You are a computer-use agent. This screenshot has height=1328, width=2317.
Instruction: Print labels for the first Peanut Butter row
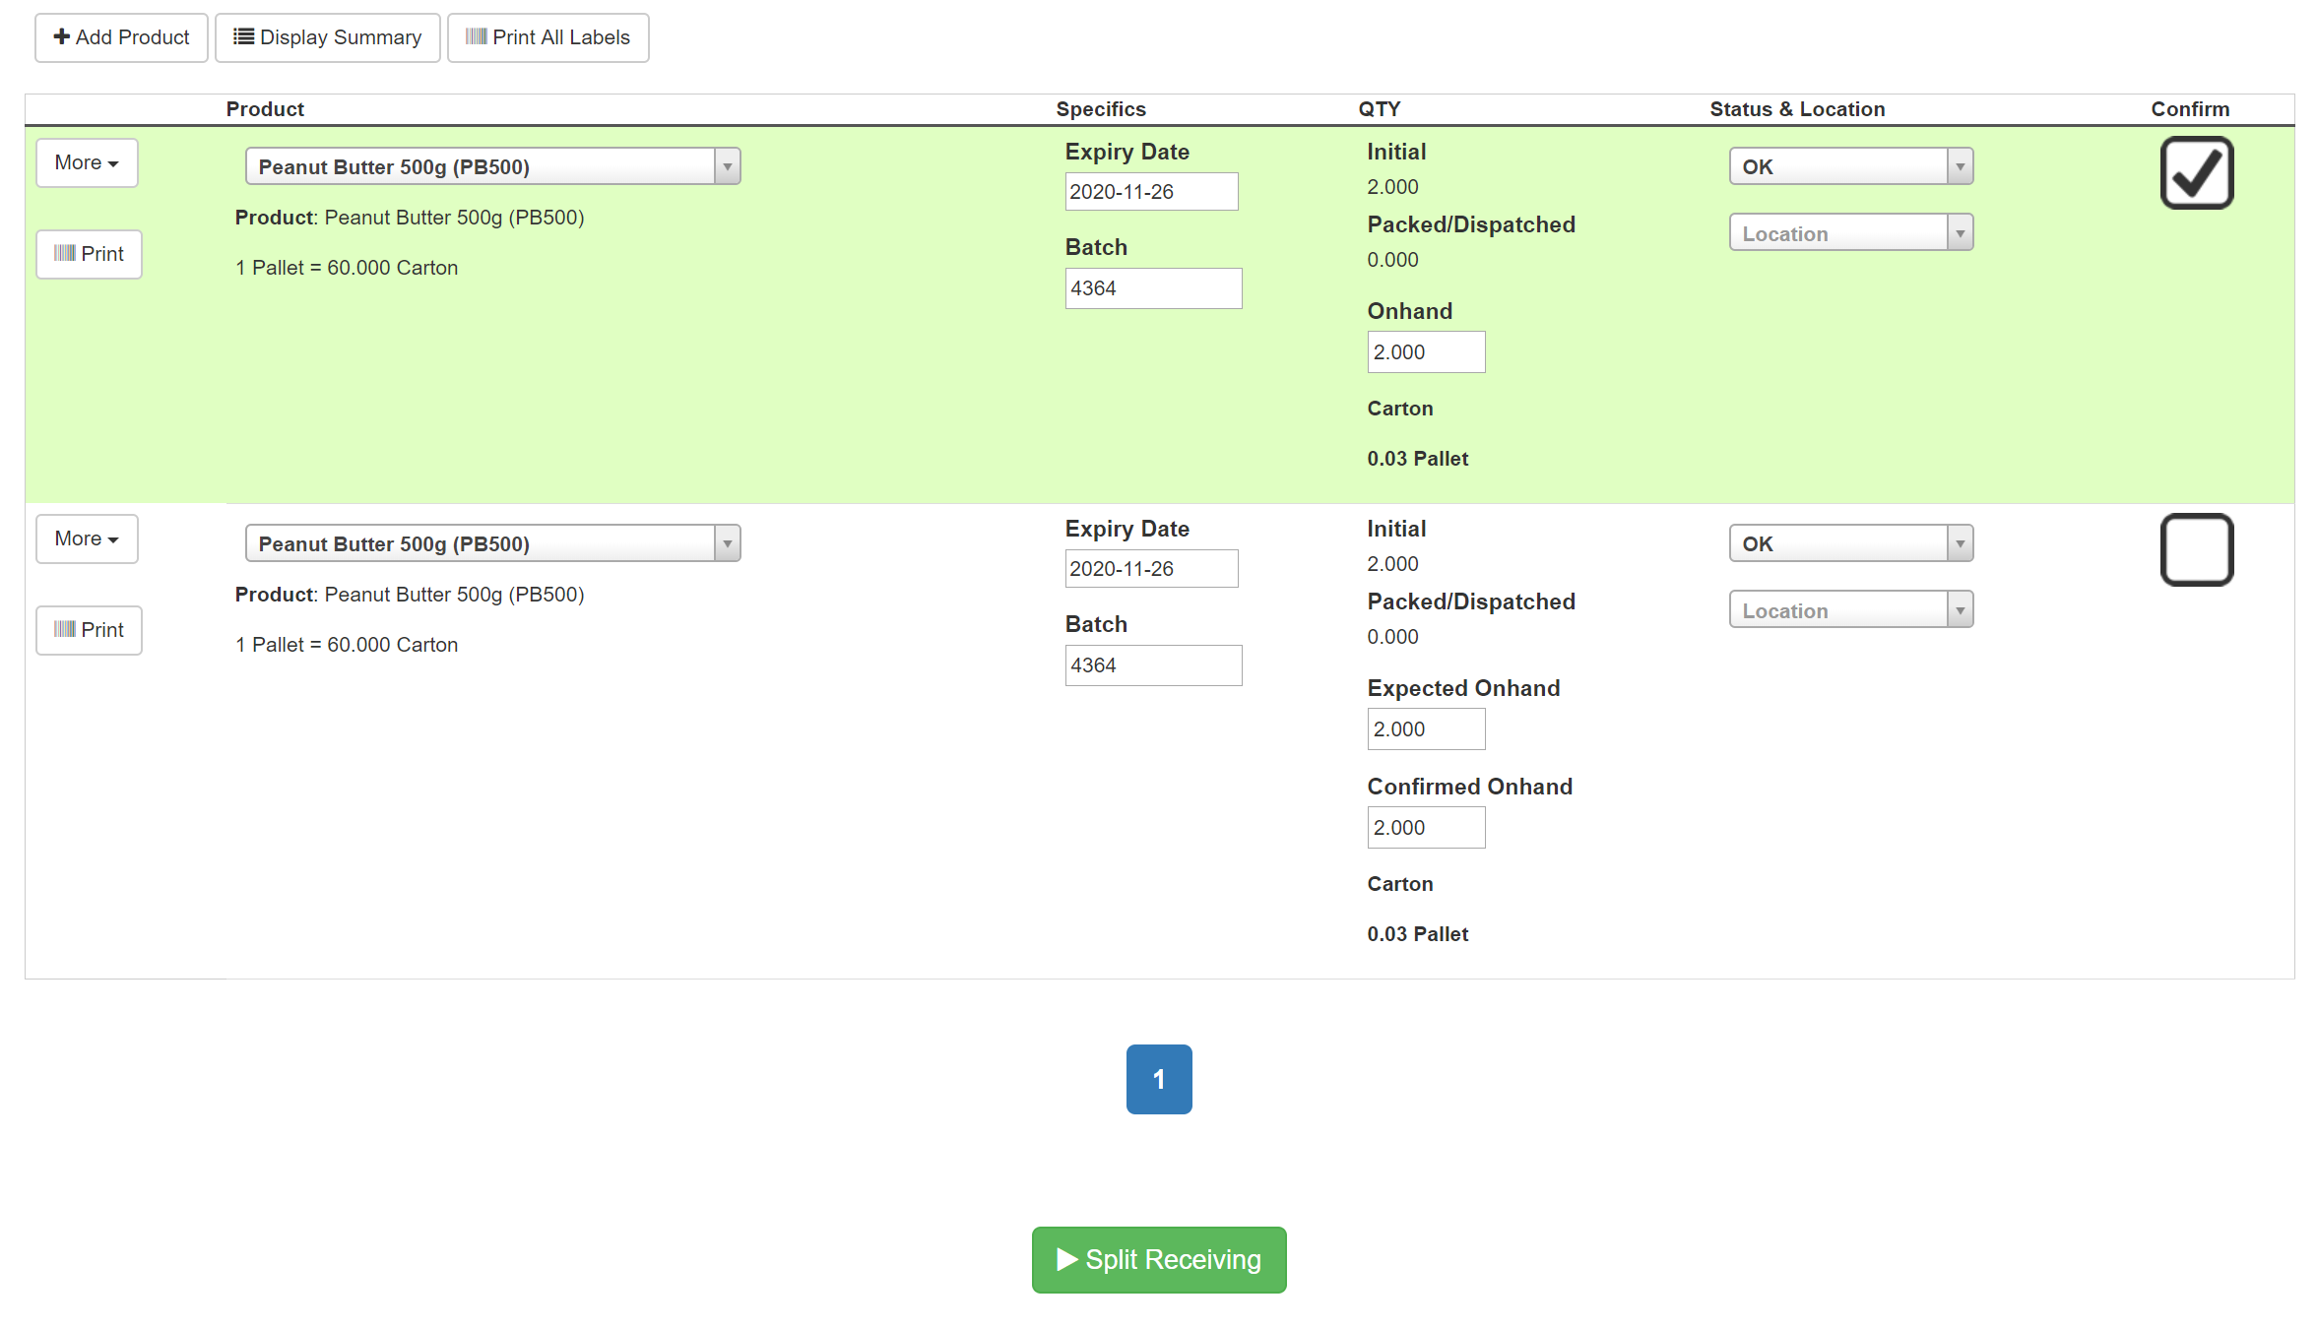click(x=89, y=253)
